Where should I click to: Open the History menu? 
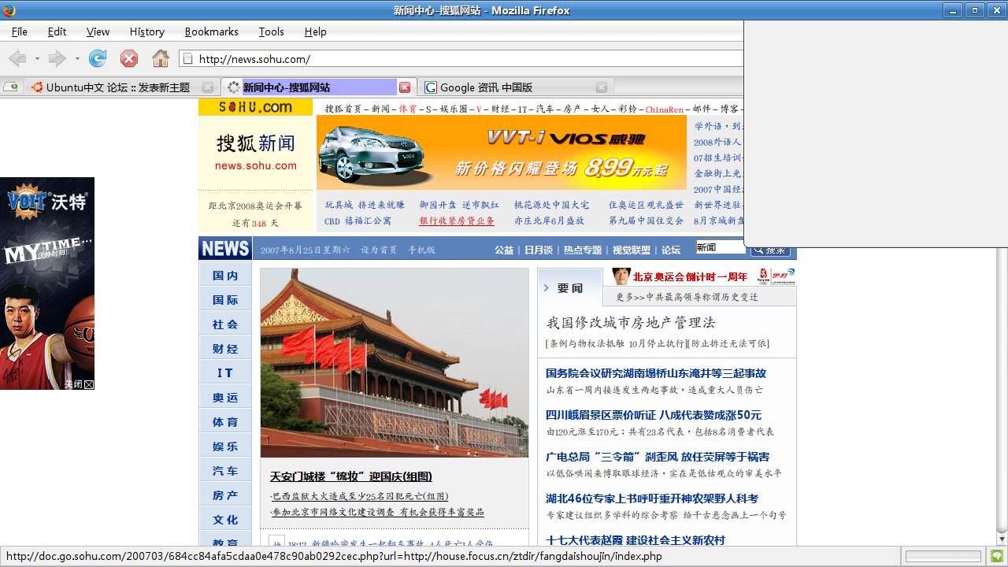pos(147,31)
